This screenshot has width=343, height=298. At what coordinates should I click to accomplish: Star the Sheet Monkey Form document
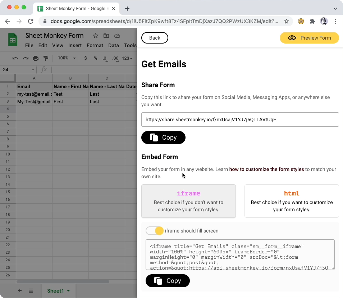pos(96,36)
